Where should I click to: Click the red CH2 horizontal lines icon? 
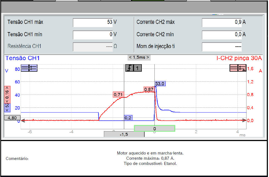[234, 68]
